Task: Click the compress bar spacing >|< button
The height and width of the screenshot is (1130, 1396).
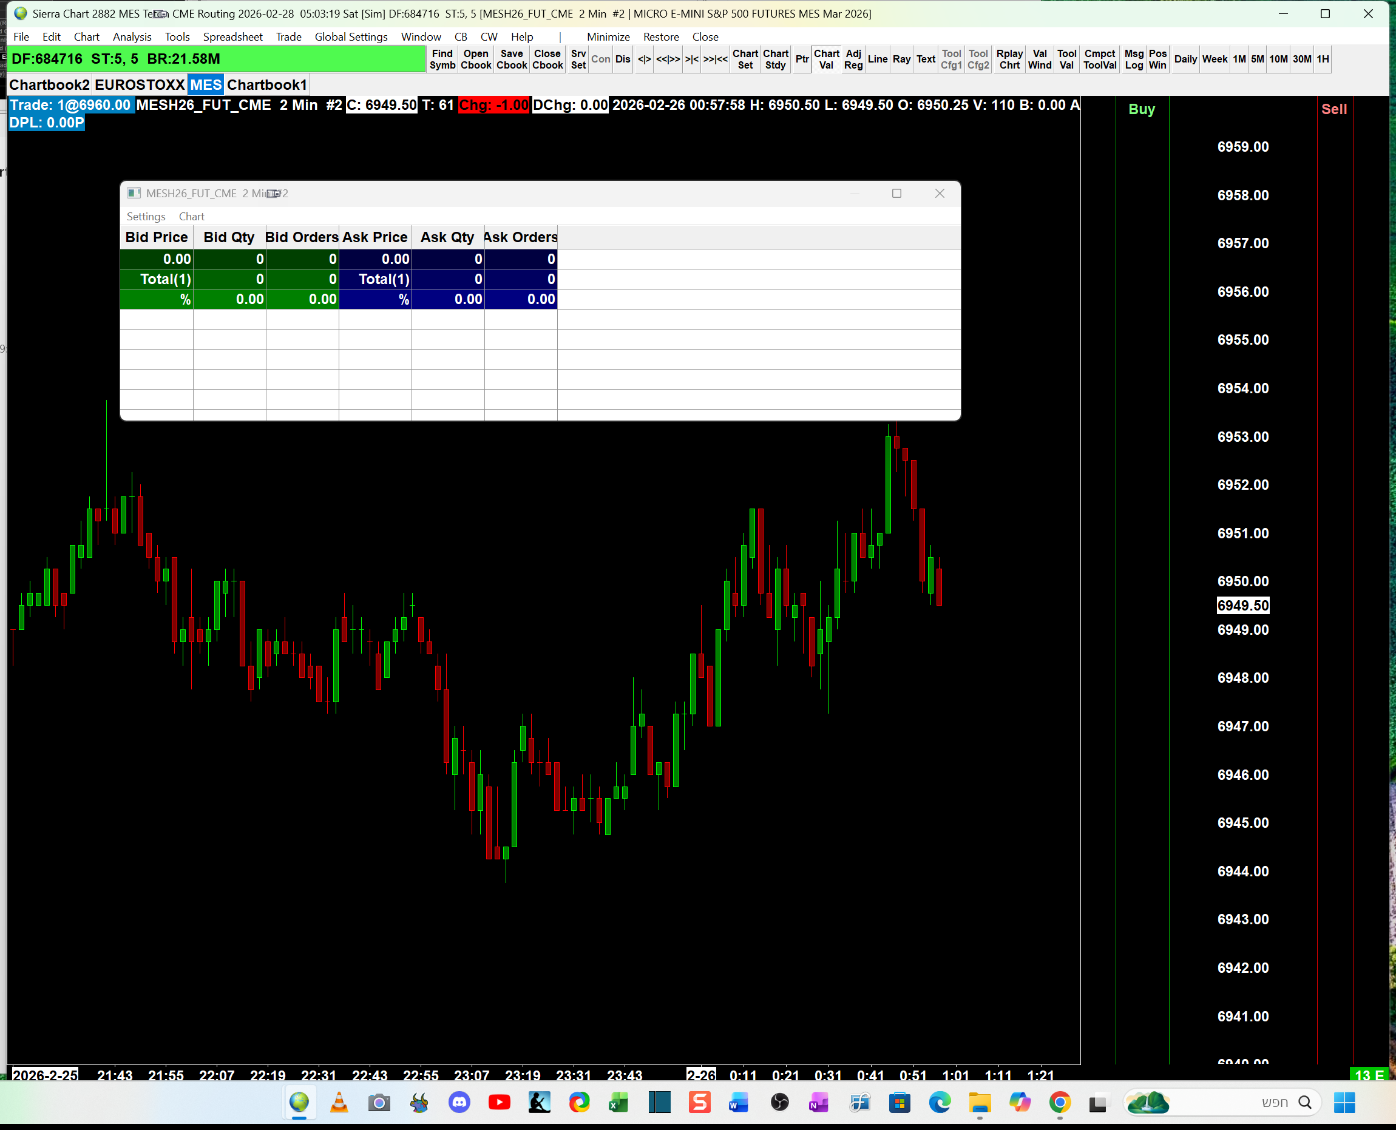Action: coord(691,59)
